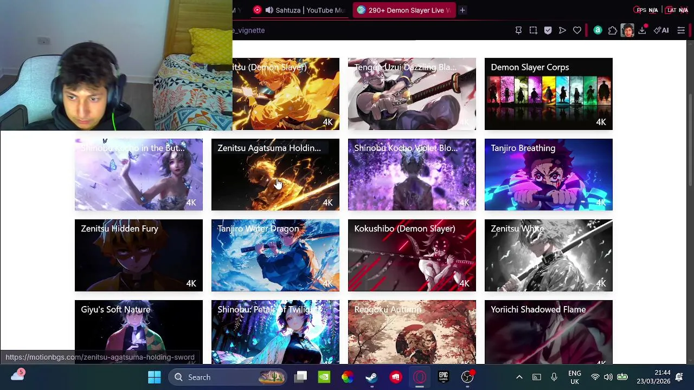Open Epic Games Launcher from taskbar
The width and height of the screenshot is (694, 390).
[x=444, y=377]
